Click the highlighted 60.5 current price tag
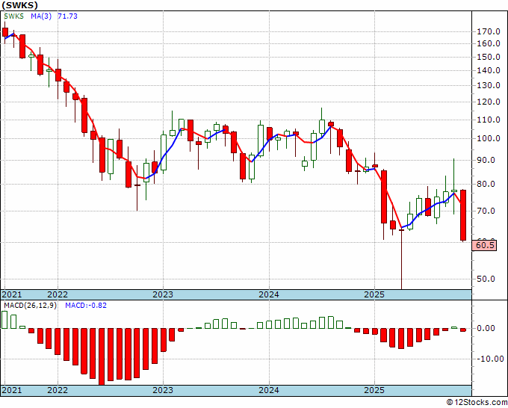This screenshot has width=508, height=408. pos(484,245)
